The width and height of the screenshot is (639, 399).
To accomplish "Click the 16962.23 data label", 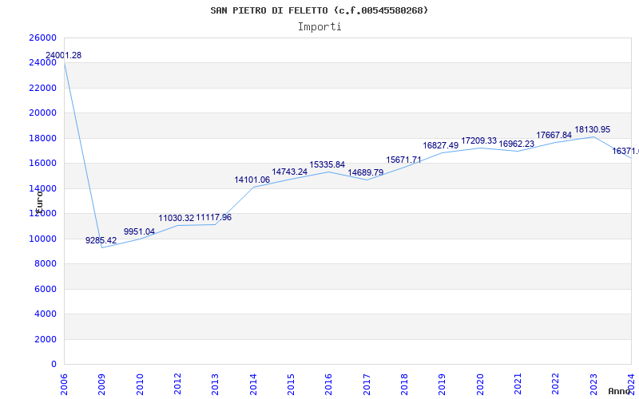I will click(516, 144).
